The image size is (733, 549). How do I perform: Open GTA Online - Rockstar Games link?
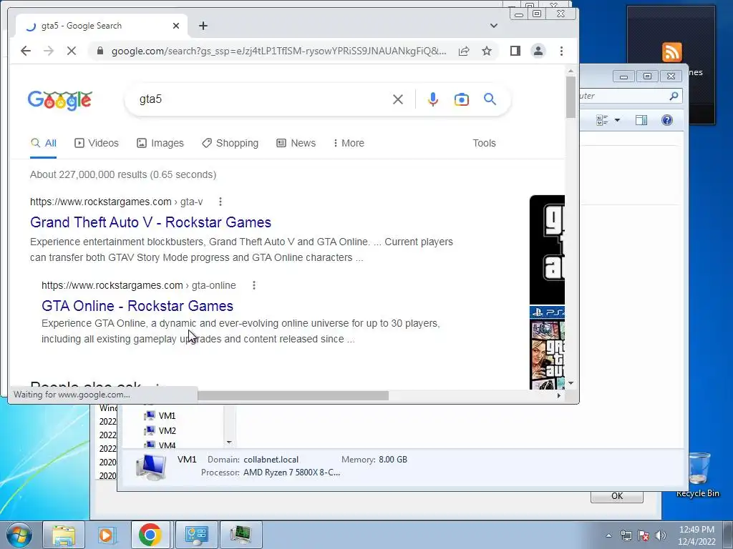pos(137,306)
